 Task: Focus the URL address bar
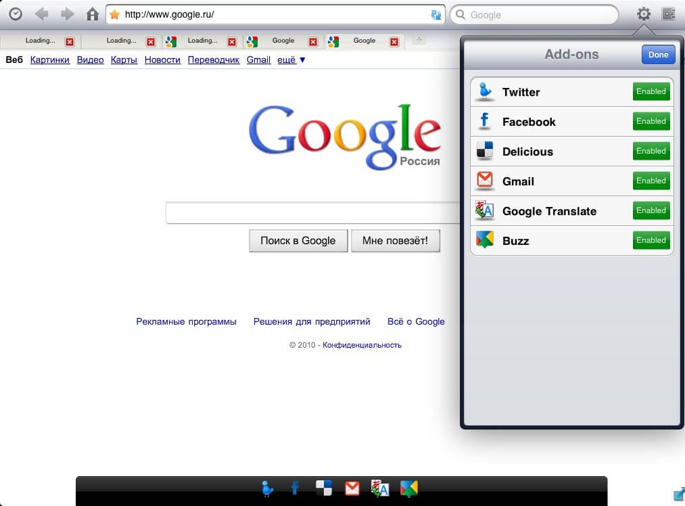pos(275,14)
